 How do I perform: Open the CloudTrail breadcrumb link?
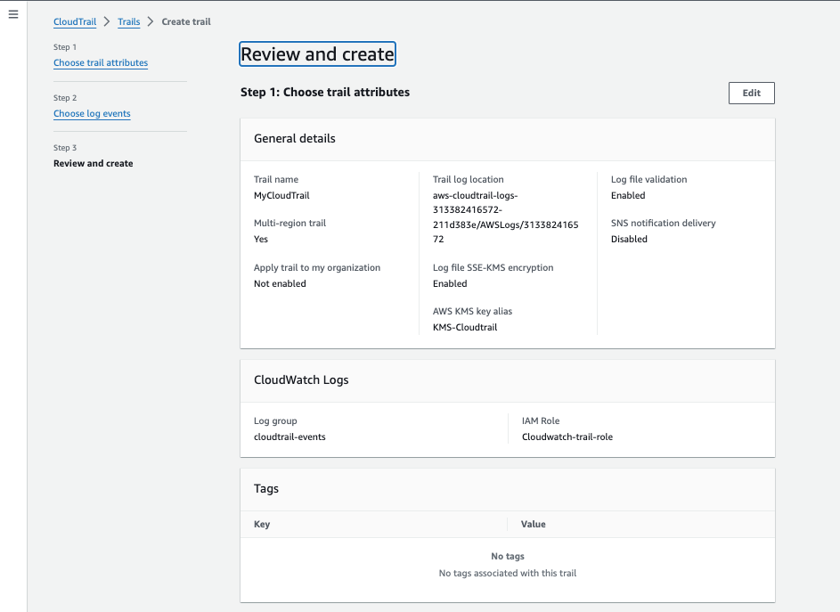[74, 21]
